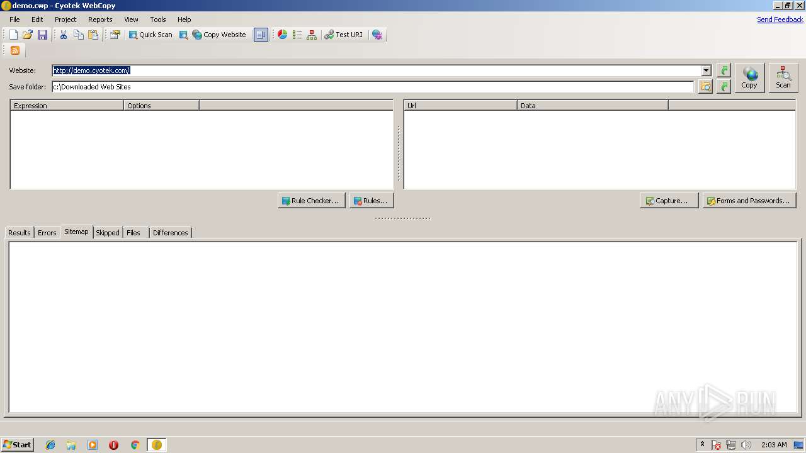Viewport: 806px width, 453px height.
Task: Click the New project icon
Action: point(13,35)
